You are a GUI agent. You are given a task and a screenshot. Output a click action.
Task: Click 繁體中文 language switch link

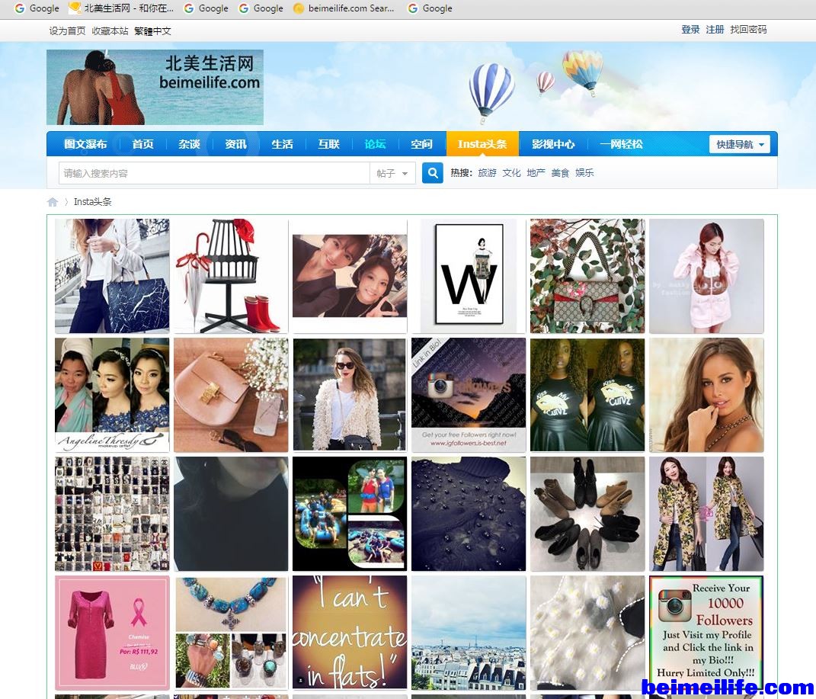pyautogui.click(x=152, y=31)
